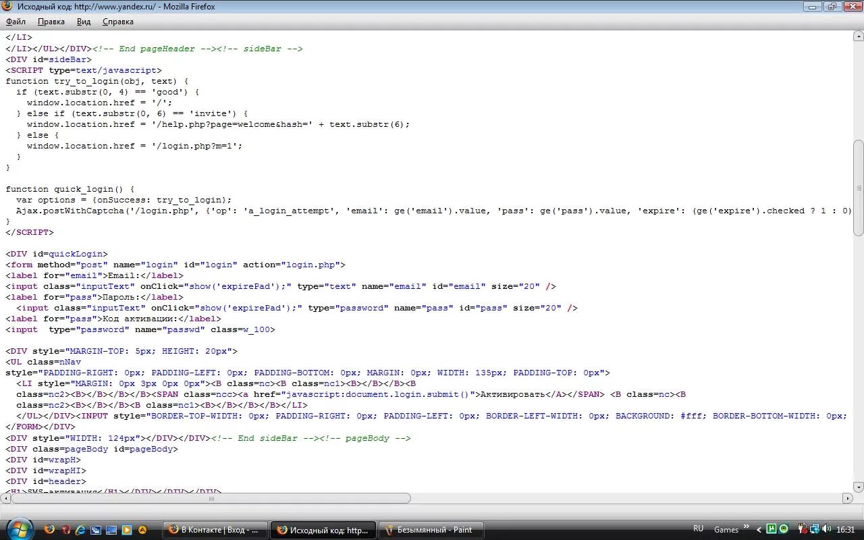Click "window.location.href = '/login.php?m=1';" line

coord(135,146)
